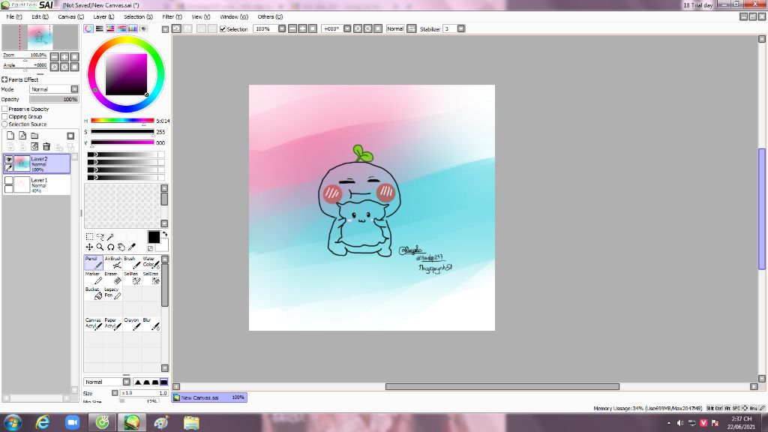Select the Blur tool
This screenshot has width=768, height=432.
point(151,324)
